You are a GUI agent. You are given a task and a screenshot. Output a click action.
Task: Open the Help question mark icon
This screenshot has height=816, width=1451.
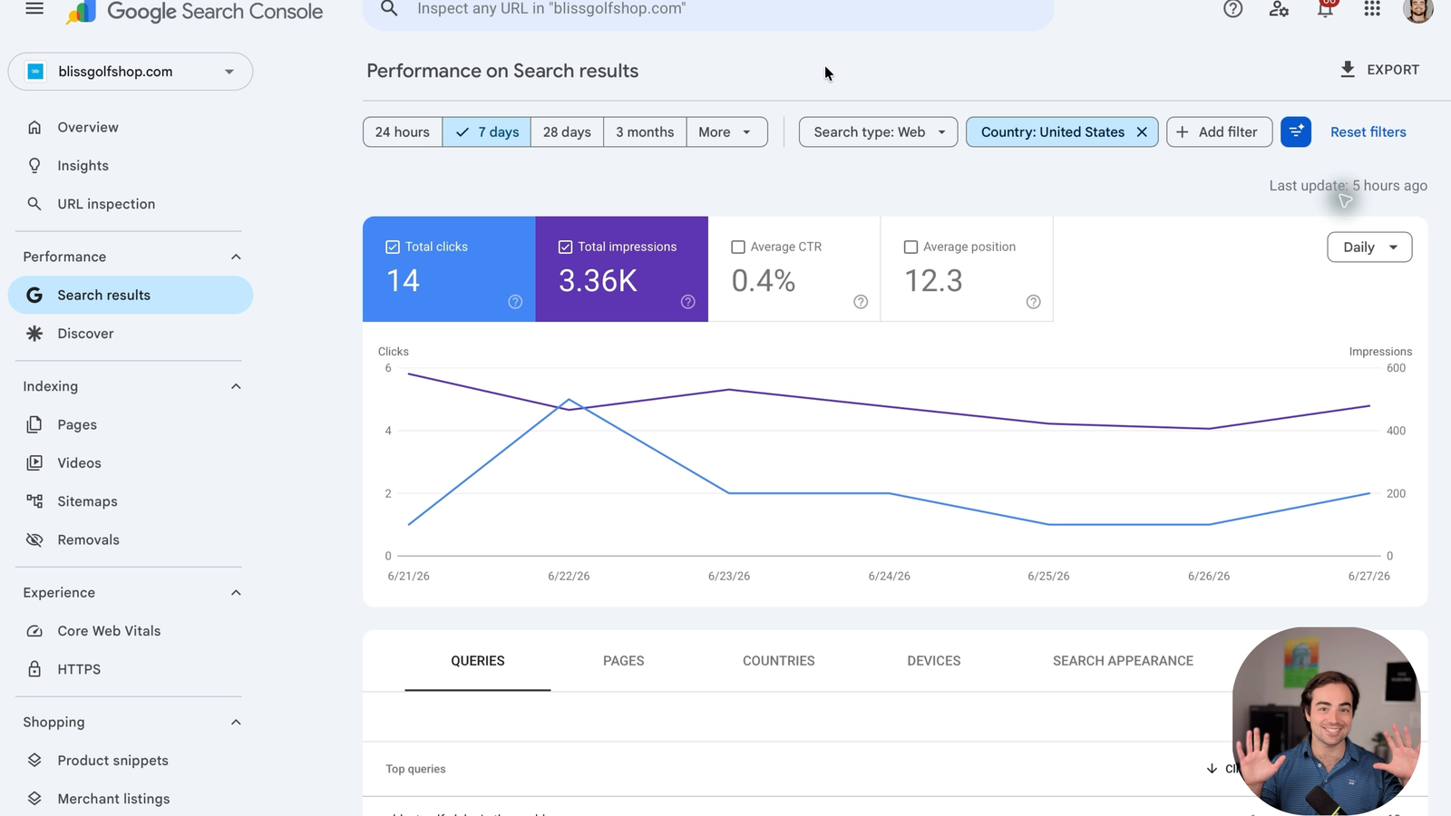(x=1232, y=9)
